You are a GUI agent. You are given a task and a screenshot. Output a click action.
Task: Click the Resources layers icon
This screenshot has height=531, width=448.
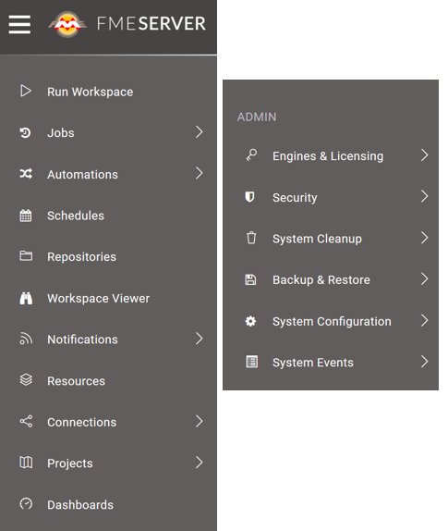[x=26, y=380]
